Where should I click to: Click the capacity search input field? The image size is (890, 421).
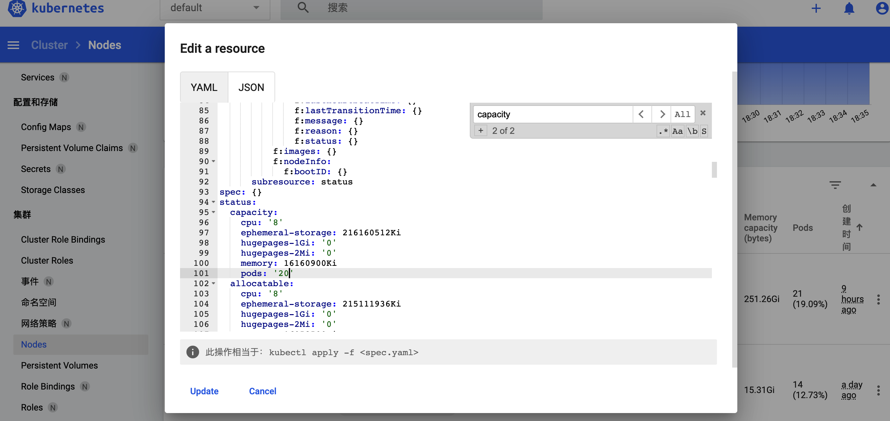click(553, 114)
